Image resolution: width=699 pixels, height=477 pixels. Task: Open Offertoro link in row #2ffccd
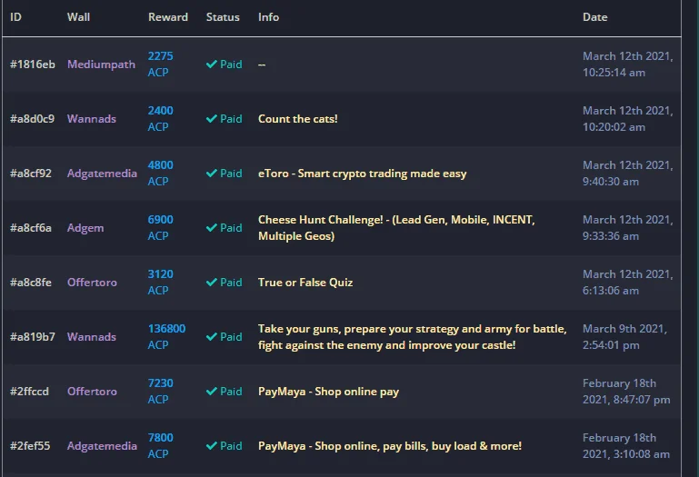pyautogui.click(x=92, y=391)
